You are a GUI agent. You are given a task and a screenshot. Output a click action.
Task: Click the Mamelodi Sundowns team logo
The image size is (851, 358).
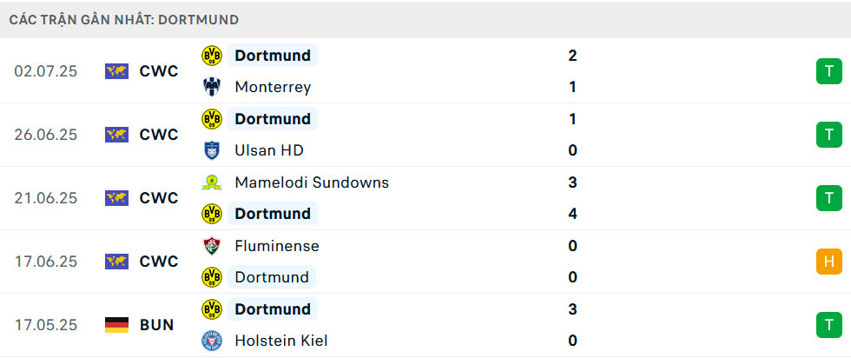pyautogui.click(x=212, y=182)
